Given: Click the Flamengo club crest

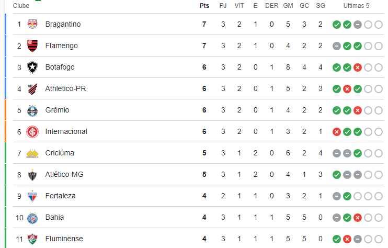Looking at the screenshot, I should point(32,46).
